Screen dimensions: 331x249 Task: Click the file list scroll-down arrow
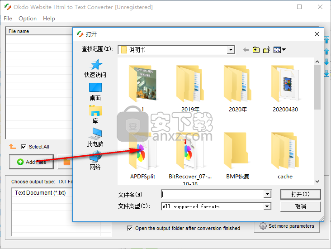[317, 182]
